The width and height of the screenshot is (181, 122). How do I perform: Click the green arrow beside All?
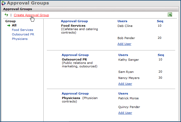click(9, 25)
